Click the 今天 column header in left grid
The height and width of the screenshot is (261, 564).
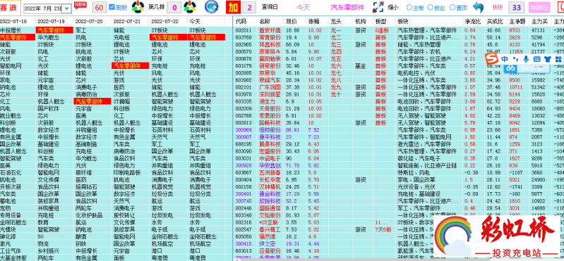[x=194, y=21]
